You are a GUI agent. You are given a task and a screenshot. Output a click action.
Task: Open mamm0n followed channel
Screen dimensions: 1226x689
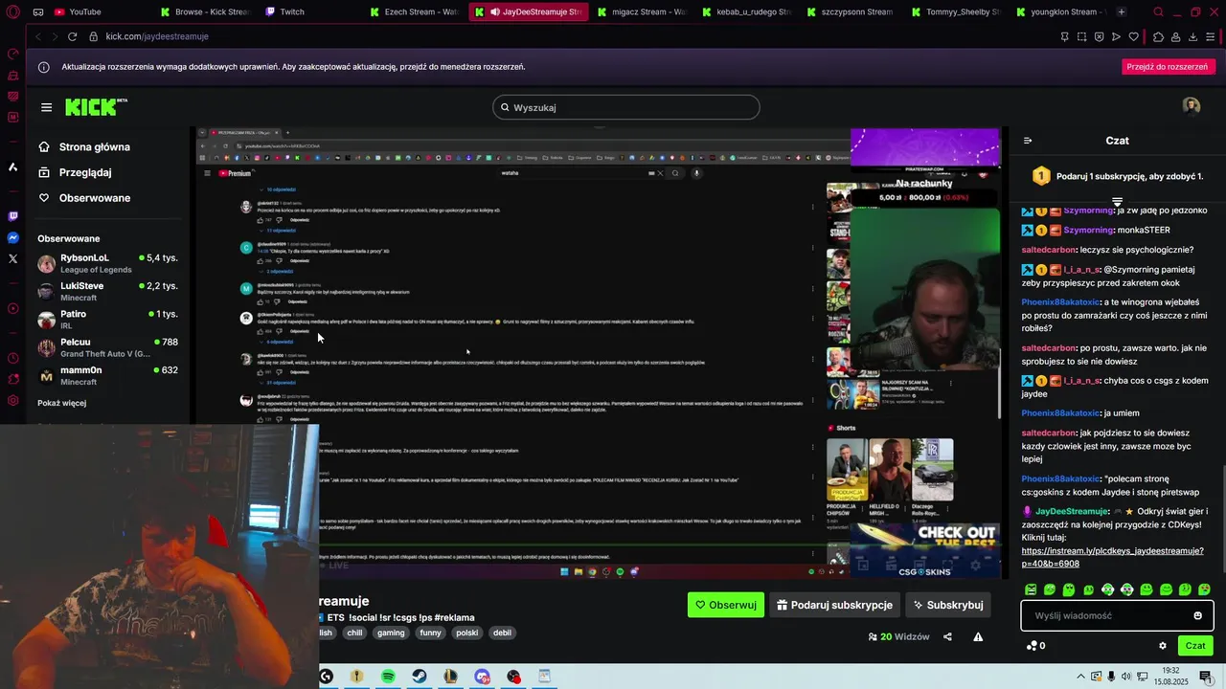coord(108,375)
